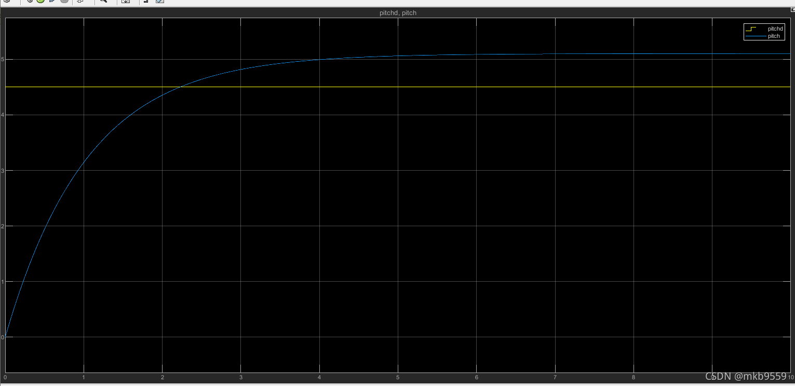Click the 'pitchd' legend entry

(x=775, y=29)
